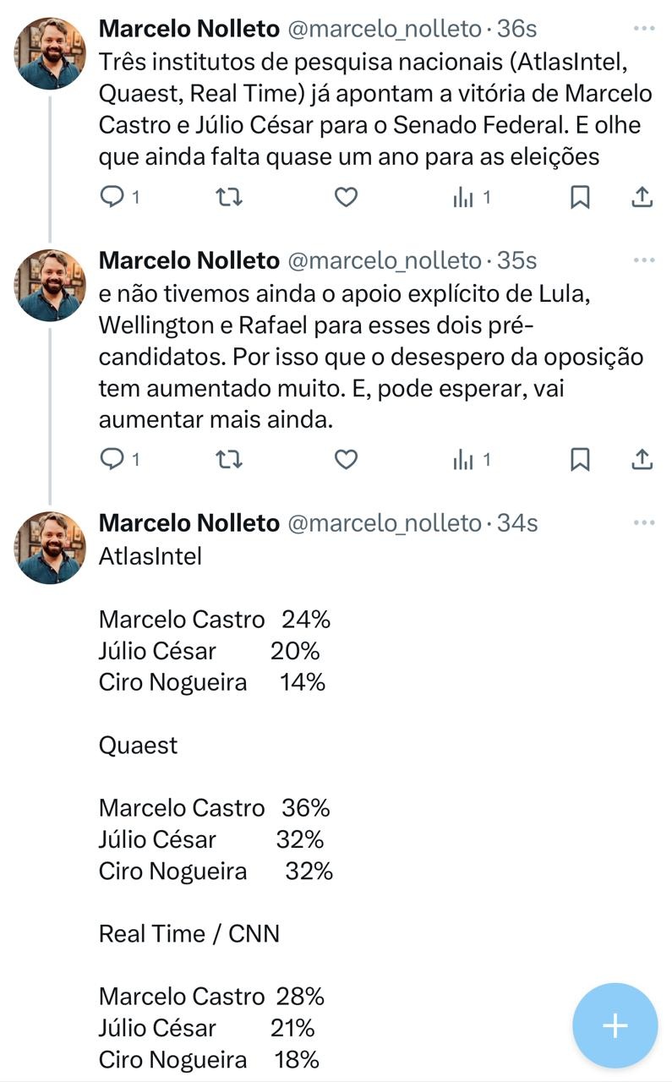Share the first tweet
Viewport: 672px width, 1082px height.
642,197
